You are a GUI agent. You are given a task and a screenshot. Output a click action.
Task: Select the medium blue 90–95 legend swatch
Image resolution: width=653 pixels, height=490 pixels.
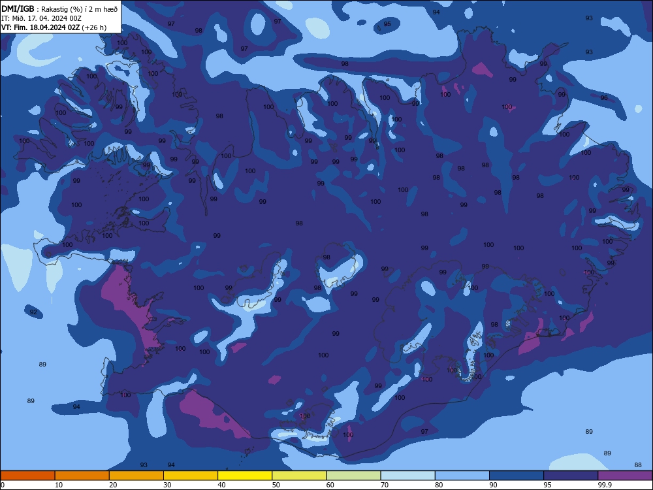[x=517, y=476]
